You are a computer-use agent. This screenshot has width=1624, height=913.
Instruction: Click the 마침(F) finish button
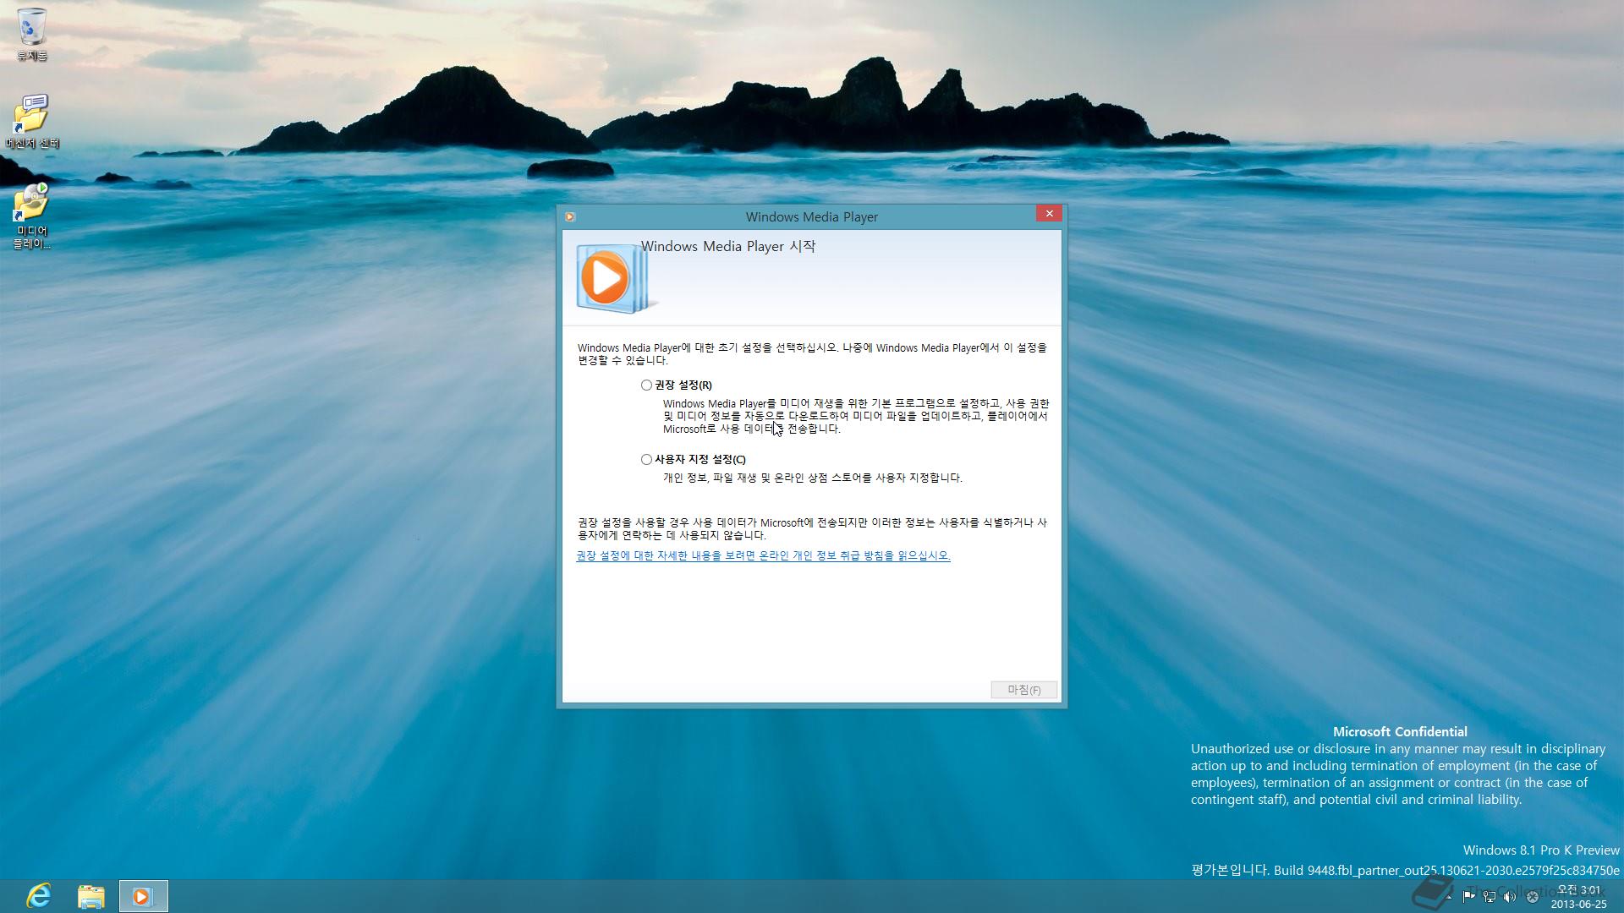click(x=1023, y=690)
